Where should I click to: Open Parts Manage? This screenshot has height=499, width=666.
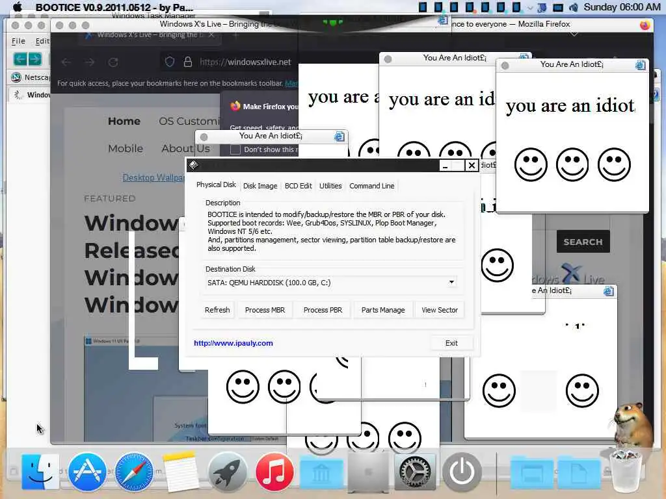383,310
